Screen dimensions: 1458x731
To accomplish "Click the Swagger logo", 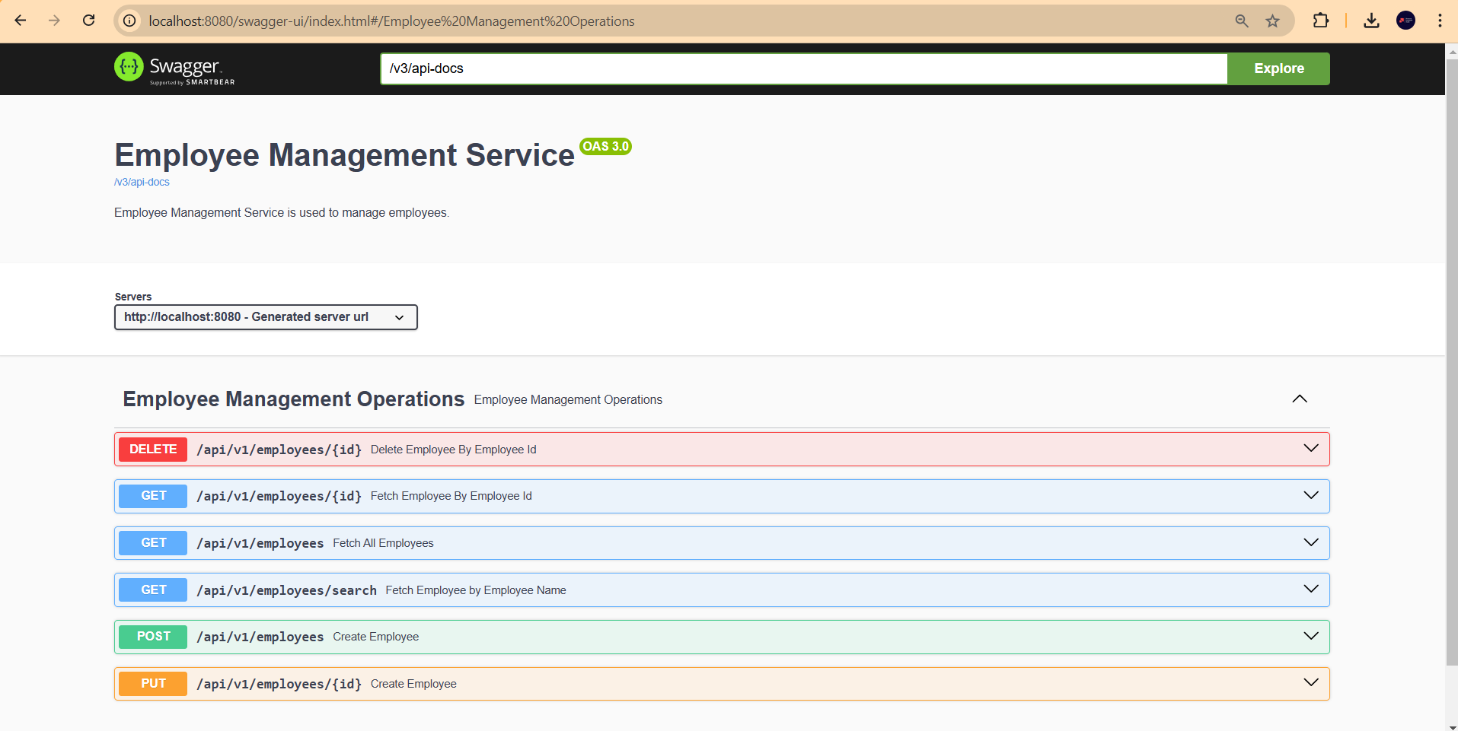I will [x=174, y=68].
